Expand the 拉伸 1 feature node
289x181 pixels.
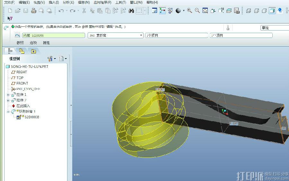coord(8,95)
